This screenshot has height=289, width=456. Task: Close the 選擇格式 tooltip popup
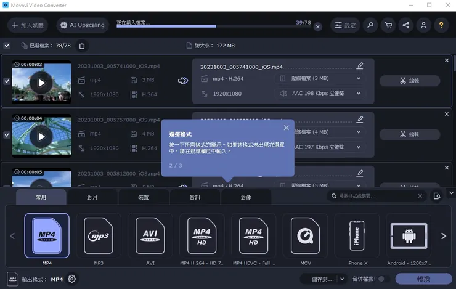click(x=286, y=128)
